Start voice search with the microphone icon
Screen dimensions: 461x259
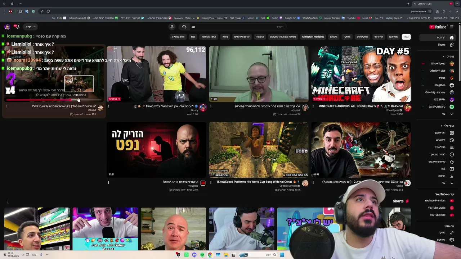(x=172, y=27)
